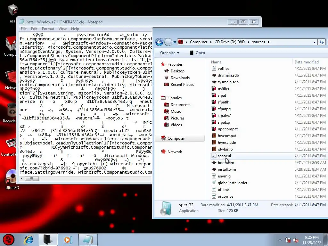Sort by Name column header
328x246 pixels.
216,62
